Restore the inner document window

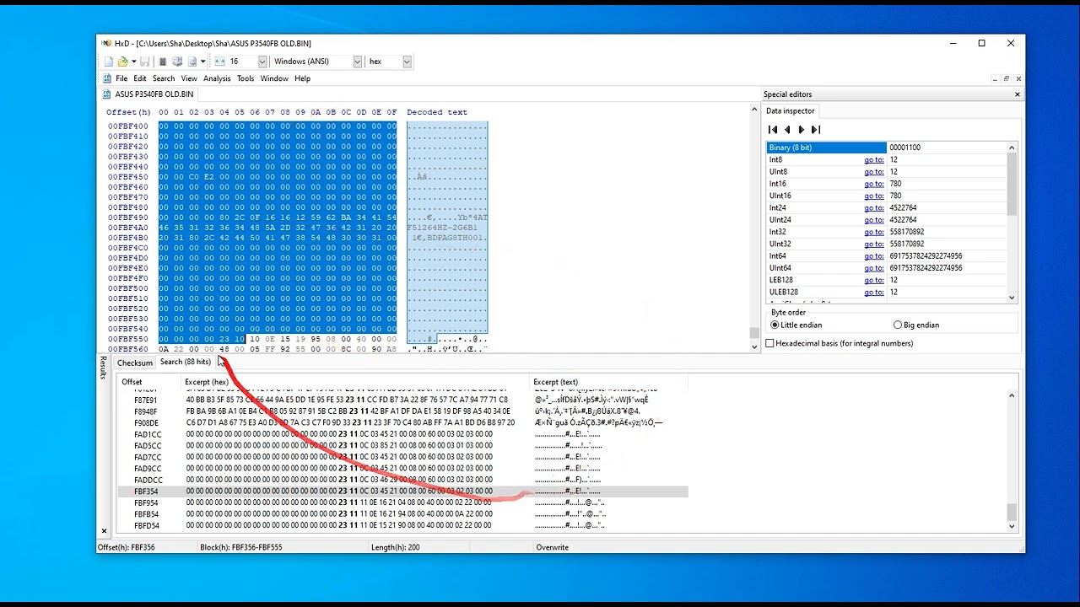click(x=1006, y=78)
